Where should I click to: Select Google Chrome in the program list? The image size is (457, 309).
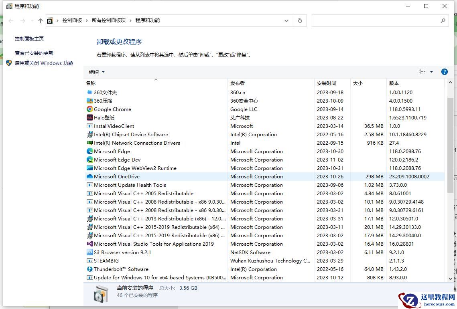point(113,109)
